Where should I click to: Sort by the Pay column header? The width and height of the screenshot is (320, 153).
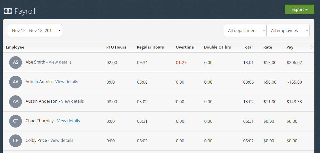290,47
